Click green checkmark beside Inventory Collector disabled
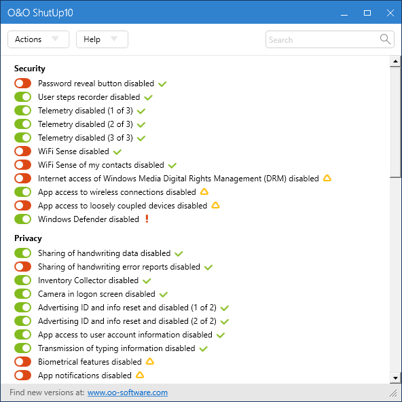This screenshot has height=402, width=402. click(x=147, y=280)
